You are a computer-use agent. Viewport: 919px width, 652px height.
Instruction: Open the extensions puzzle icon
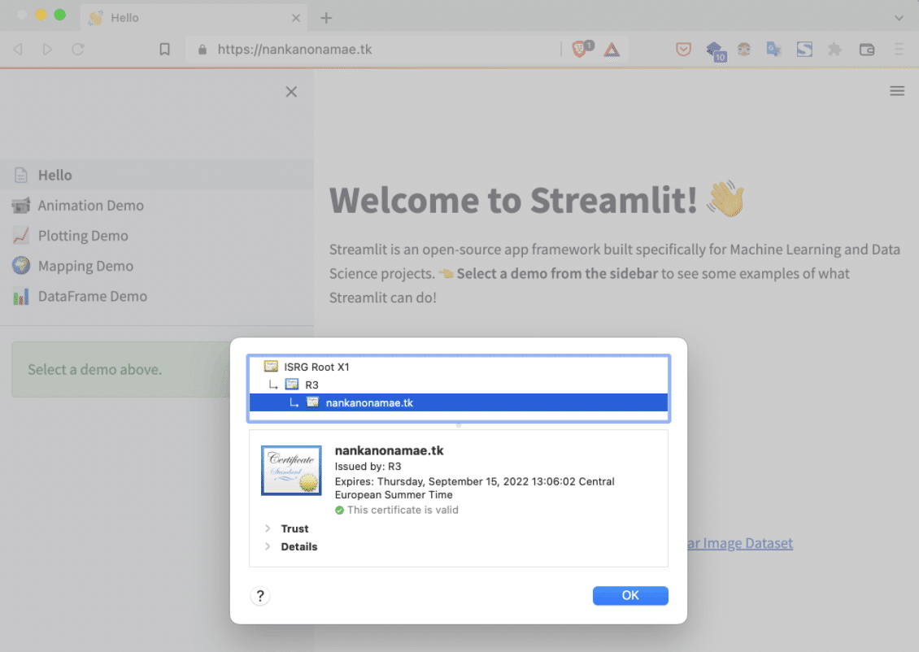[834, 50]
